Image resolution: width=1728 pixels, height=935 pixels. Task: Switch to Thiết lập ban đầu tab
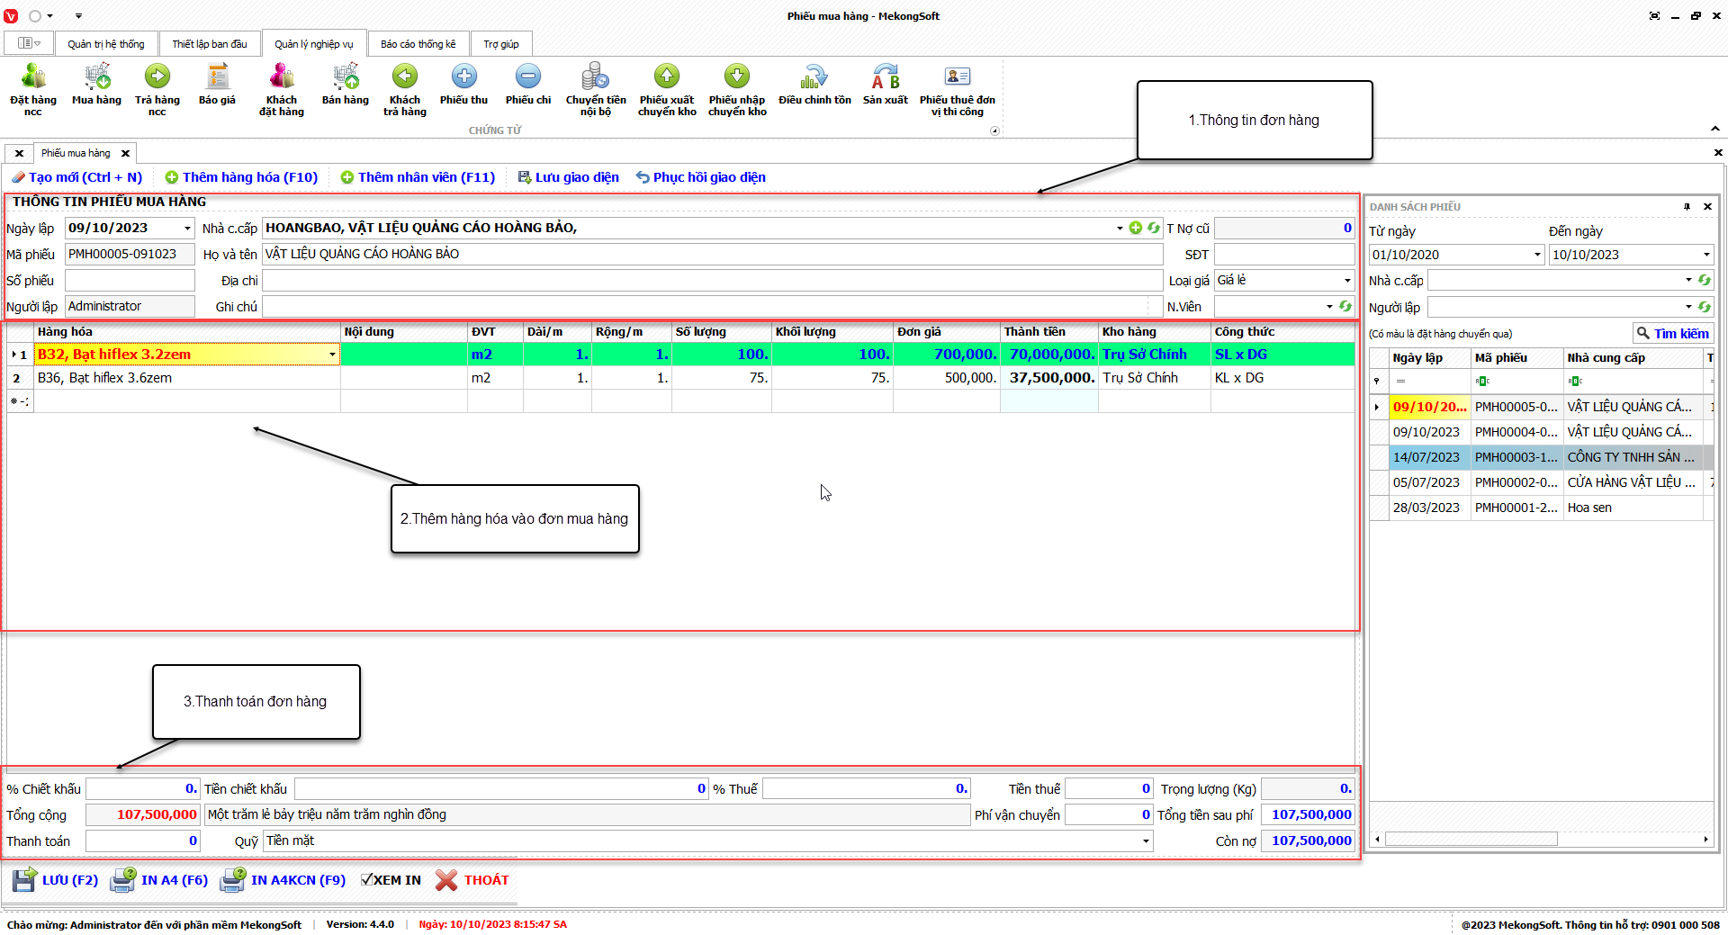(210, 44)
